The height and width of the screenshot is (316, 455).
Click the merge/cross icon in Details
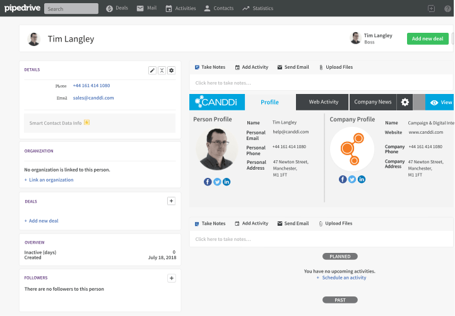coord(162,71)
